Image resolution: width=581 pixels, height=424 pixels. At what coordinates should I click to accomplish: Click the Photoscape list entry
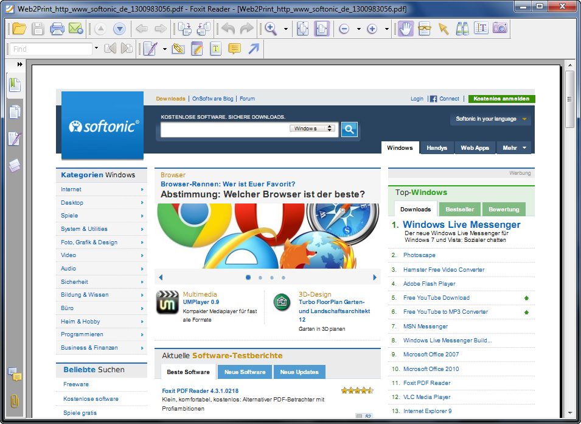tap(419, 255)
